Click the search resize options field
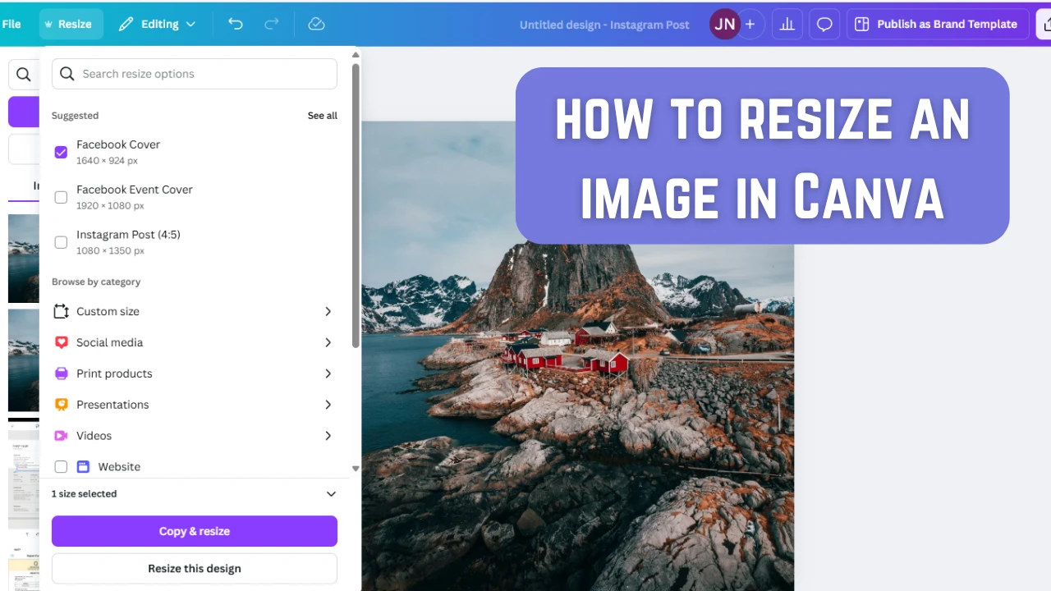The height and width of the screenshot is (591, 1051). point(194,74)
